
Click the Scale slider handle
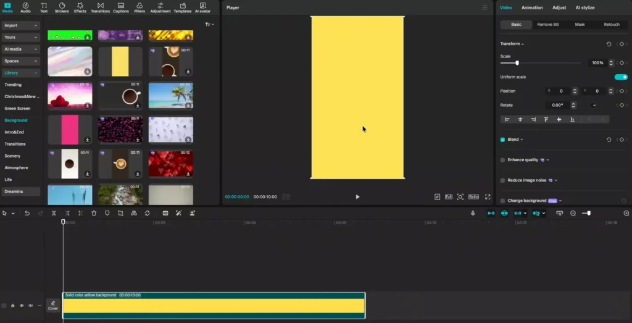click(517, 63)
